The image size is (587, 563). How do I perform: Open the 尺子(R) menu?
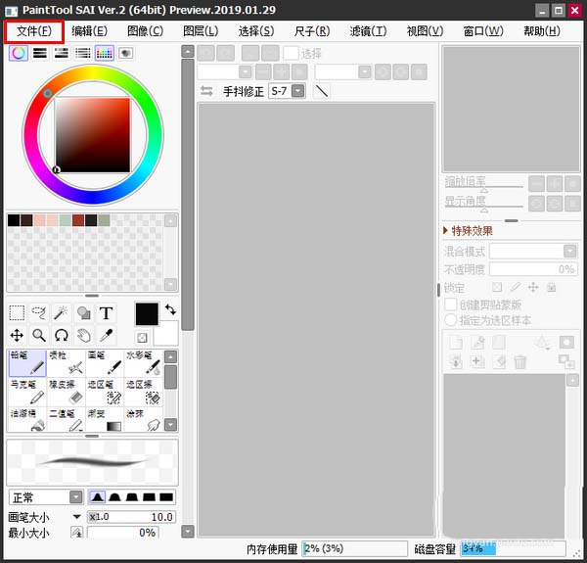(312, 31)
